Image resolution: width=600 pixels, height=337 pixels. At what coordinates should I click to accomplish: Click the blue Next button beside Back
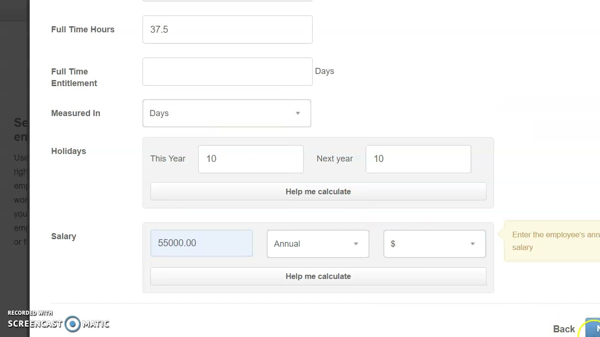(593, 328)
